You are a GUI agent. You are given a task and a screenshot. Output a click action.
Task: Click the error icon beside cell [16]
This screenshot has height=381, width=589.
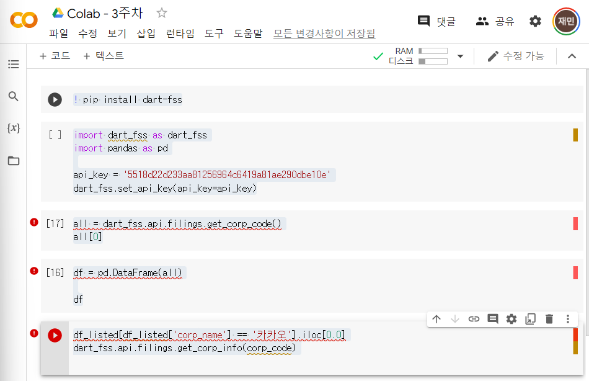[34, 271]
